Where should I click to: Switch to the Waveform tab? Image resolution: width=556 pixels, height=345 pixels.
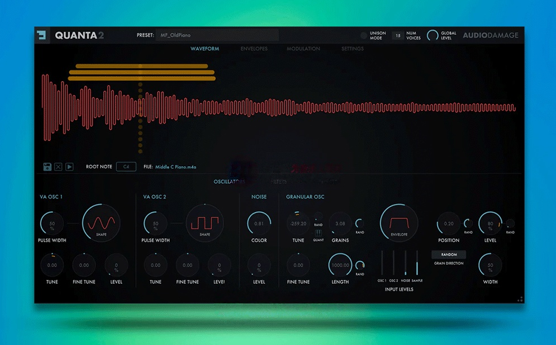pyautogui.click(x=204, y=48)
